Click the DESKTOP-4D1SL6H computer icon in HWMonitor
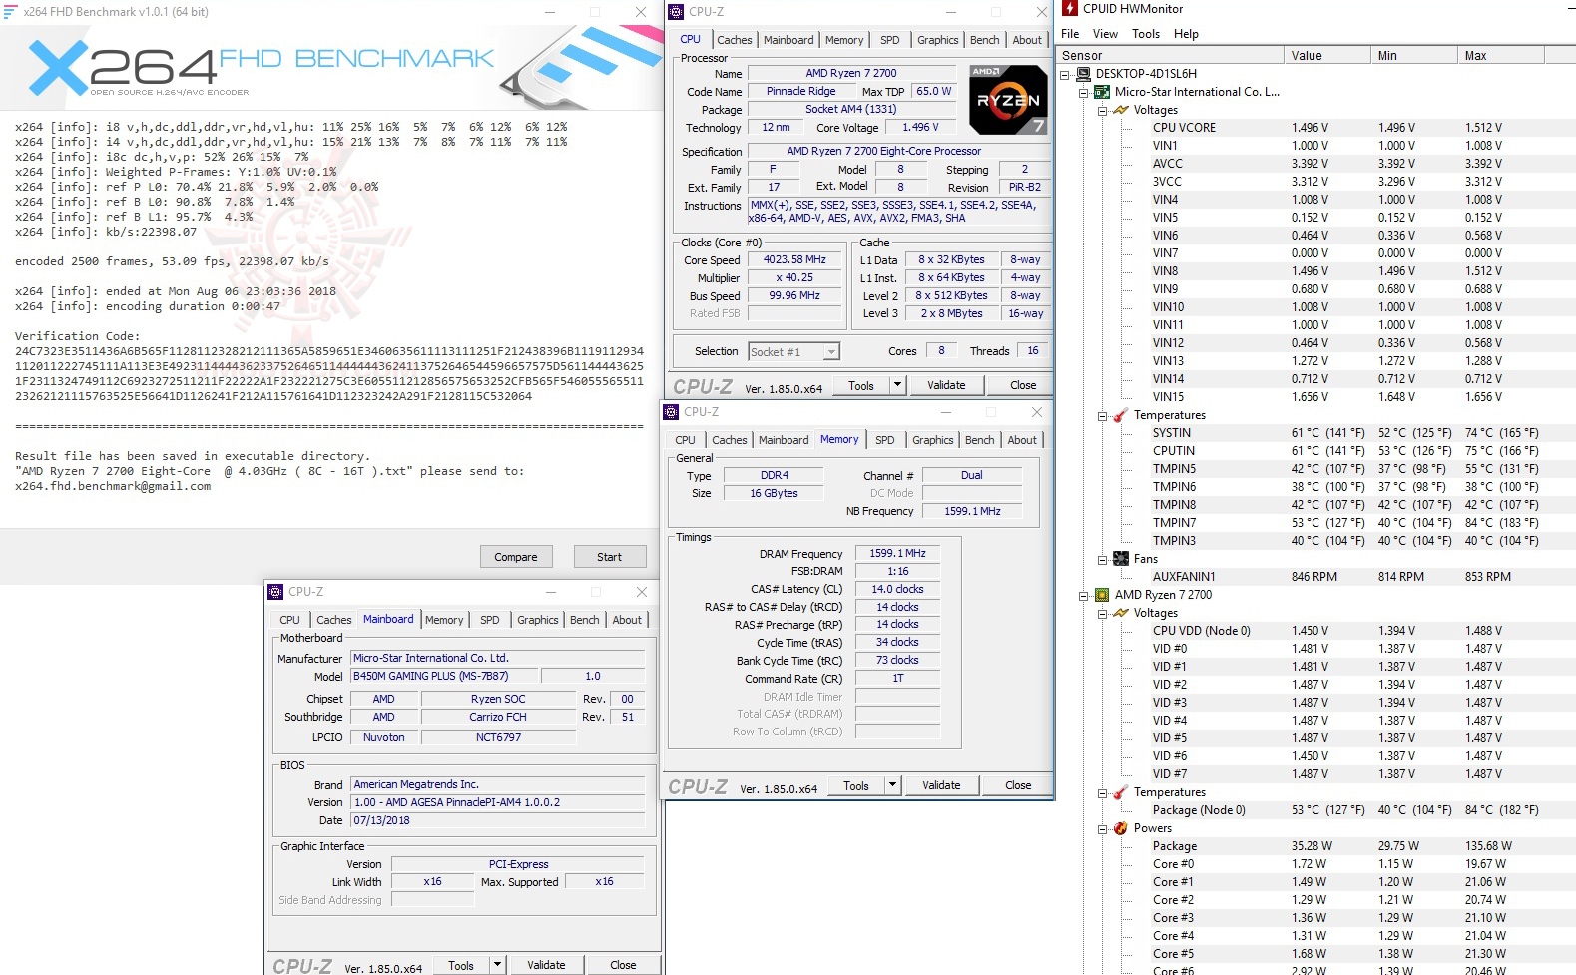1576x975 pixels. point(1083,74)
